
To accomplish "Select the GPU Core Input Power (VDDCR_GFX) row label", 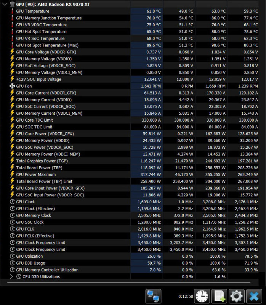I will tap(50, 188).
